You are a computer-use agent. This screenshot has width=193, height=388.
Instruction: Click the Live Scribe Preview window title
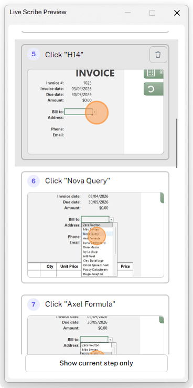click(38, 12)
